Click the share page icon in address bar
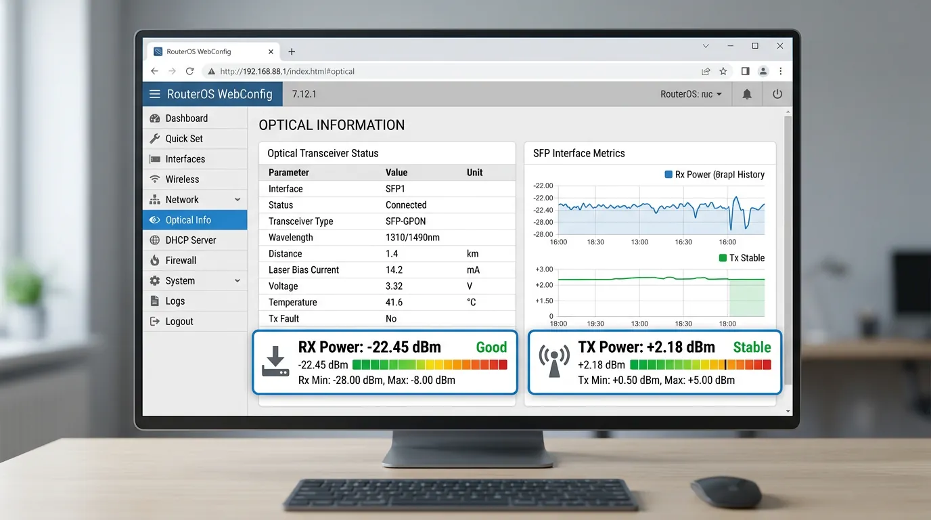Screen dimensions: 931x520 (706, 71)
